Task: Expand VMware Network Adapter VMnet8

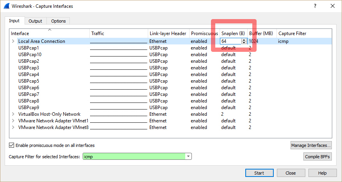Action: [13, 127]
